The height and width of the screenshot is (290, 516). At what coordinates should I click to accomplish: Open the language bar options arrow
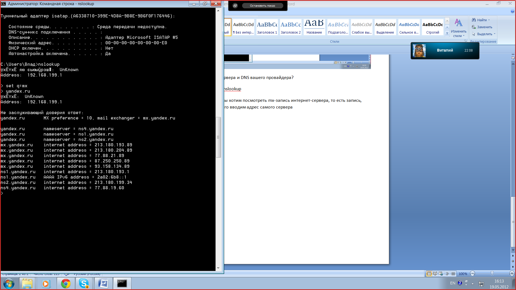click(x=466, y=285)
